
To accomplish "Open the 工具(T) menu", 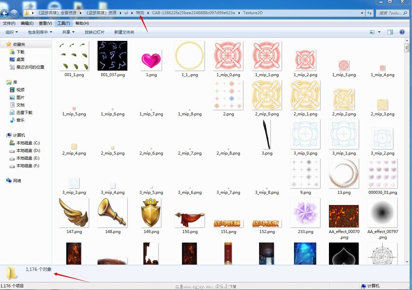I will pos(64,23).
